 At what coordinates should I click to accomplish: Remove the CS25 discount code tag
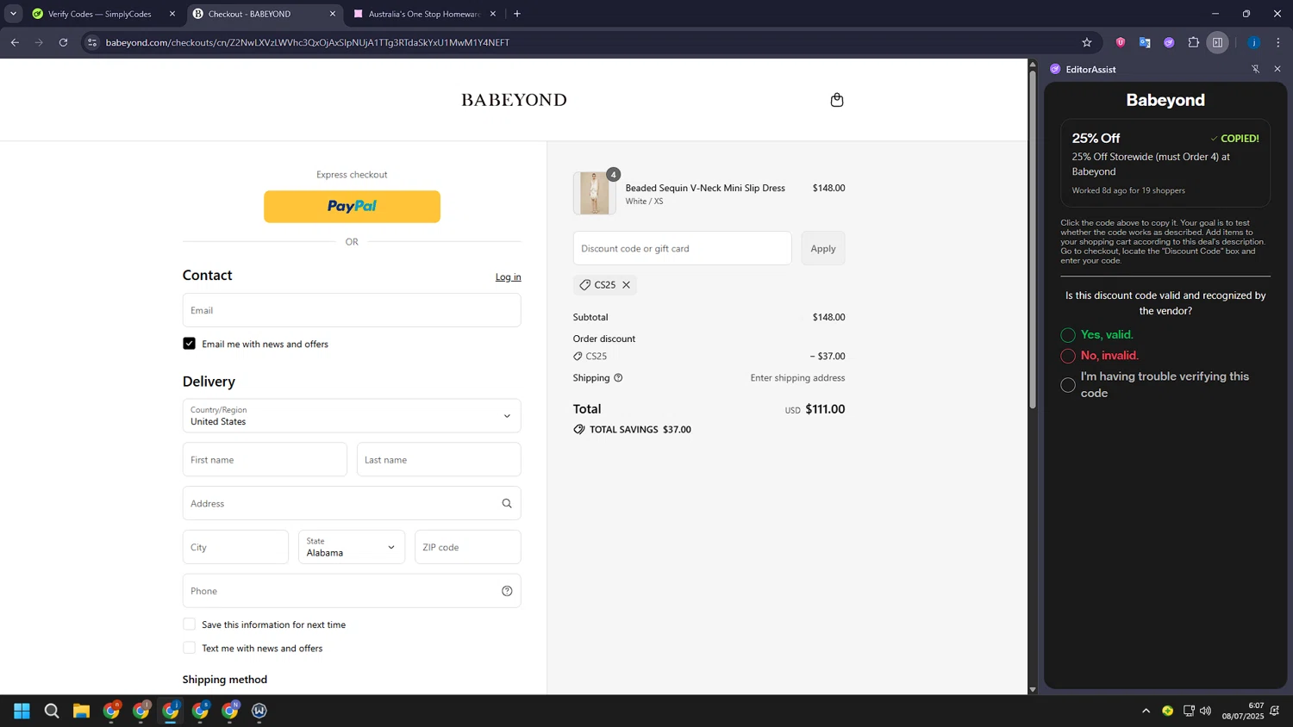pyautogui.click(x=627, y=285)
